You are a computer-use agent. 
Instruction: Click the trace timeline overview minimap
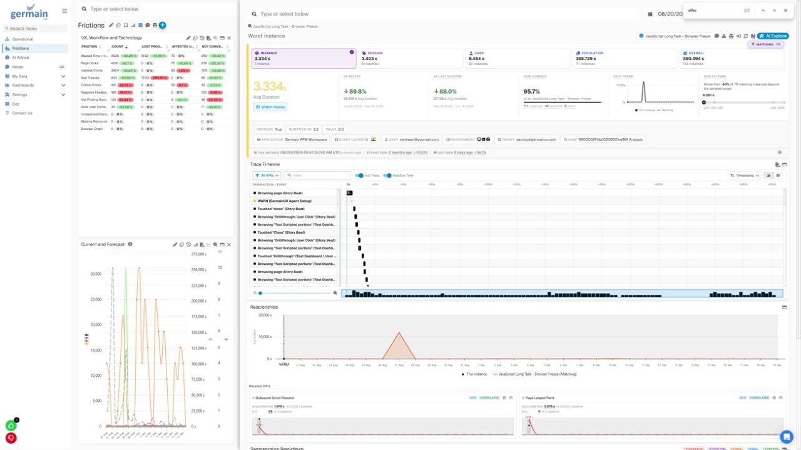tap(562, 293)
